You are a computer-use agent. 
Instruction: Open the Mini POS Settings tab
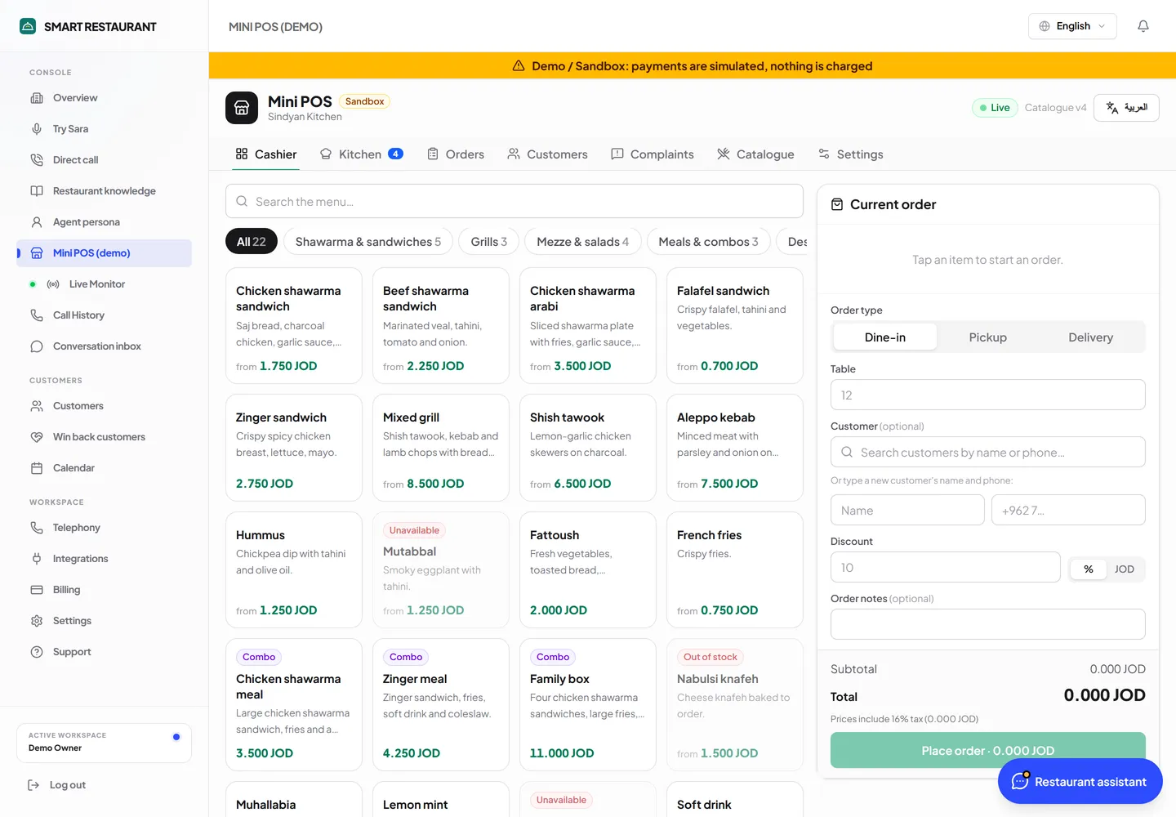(x=851, y=154)
